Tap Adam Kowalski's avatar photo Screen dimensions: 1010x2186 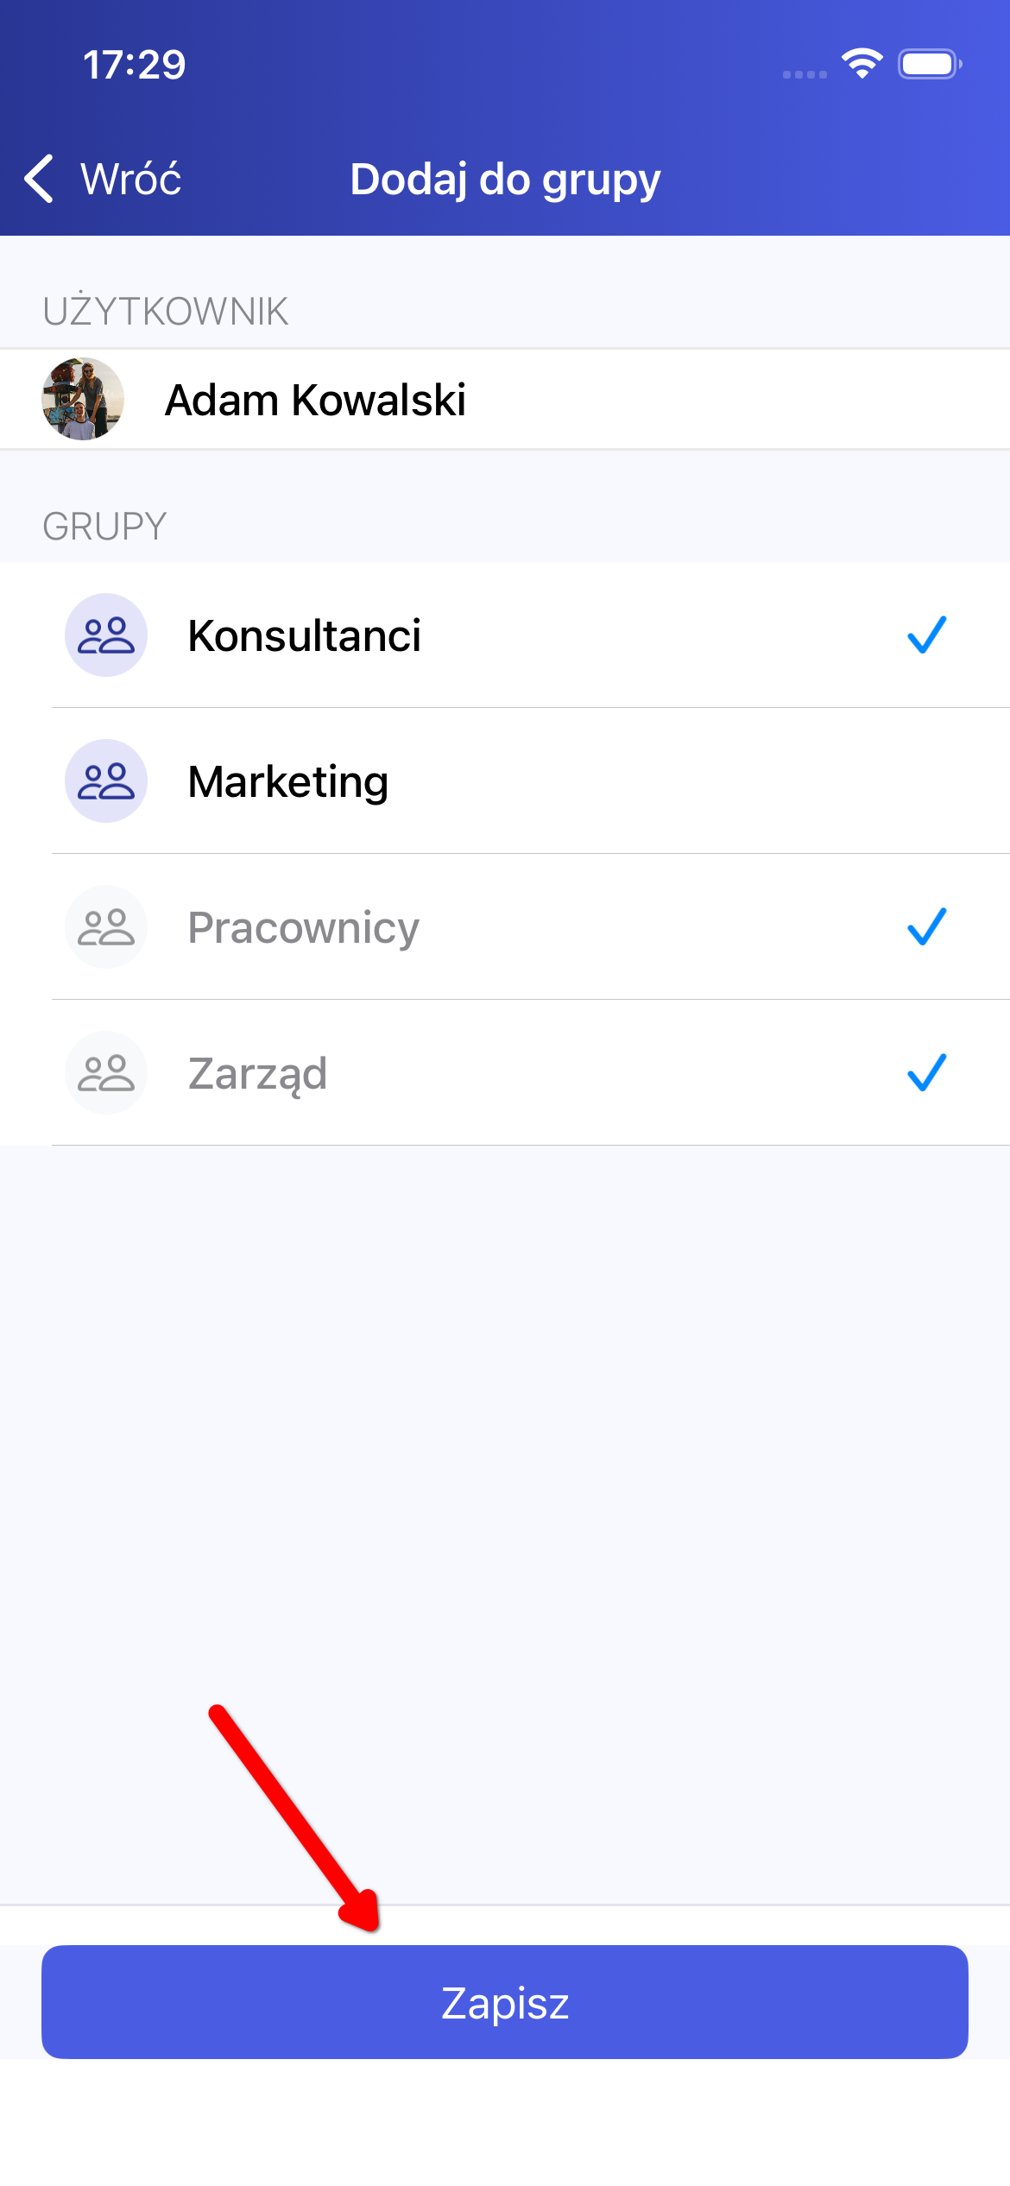83,399
